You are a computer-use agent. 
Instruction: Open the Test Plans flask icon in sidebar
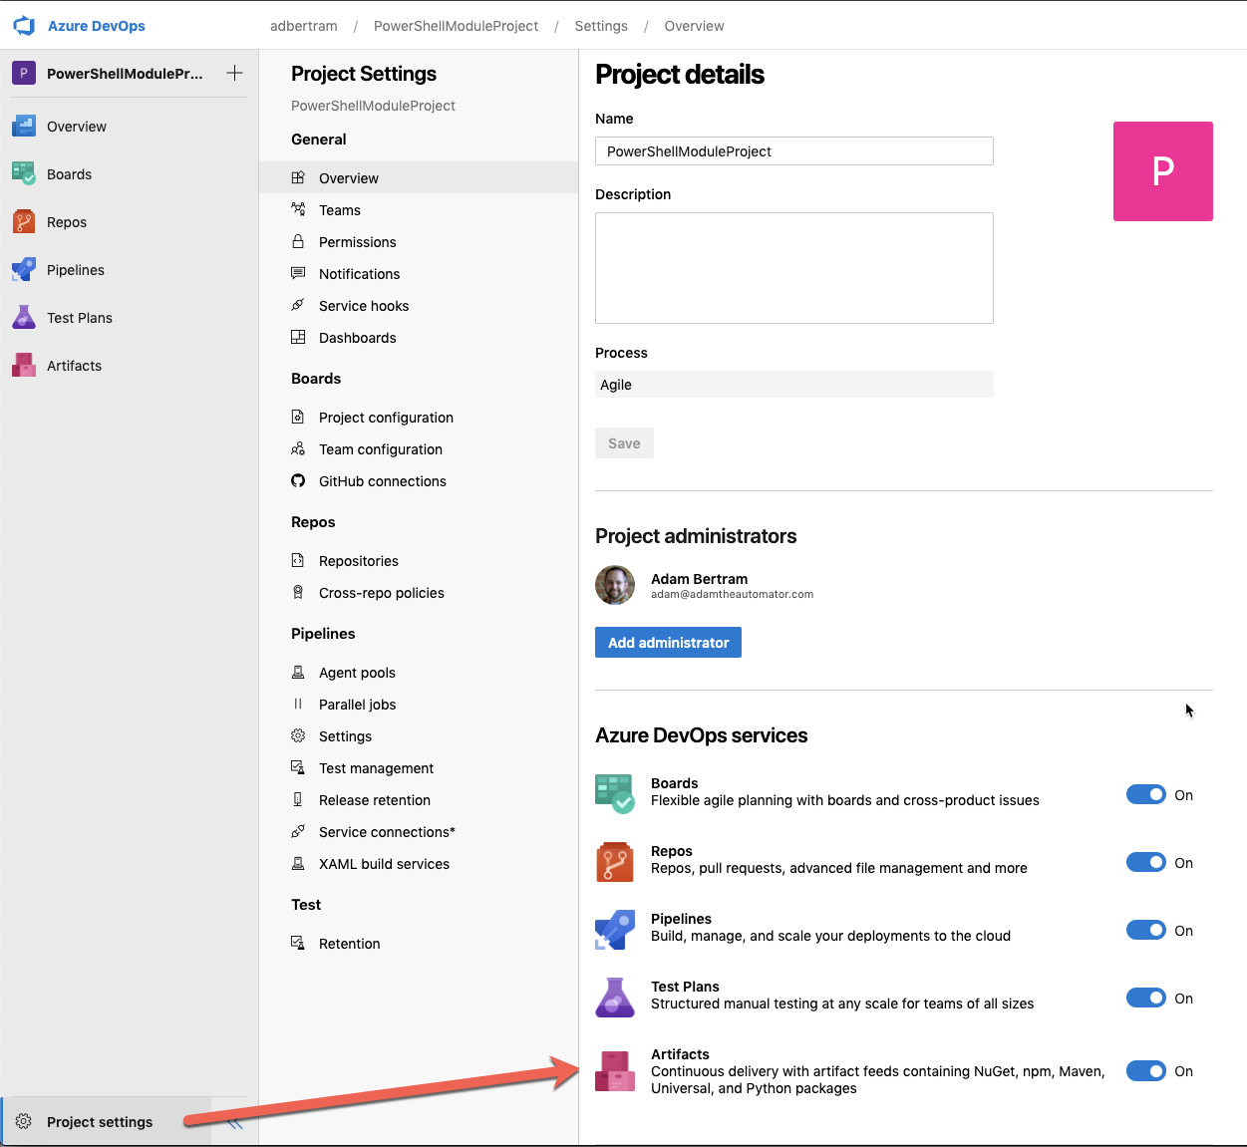[24, 318]
